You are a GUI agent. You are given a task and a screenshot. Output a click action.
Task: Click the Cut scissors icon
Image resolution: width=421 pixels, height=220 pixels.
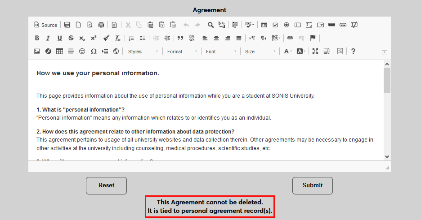128,25
